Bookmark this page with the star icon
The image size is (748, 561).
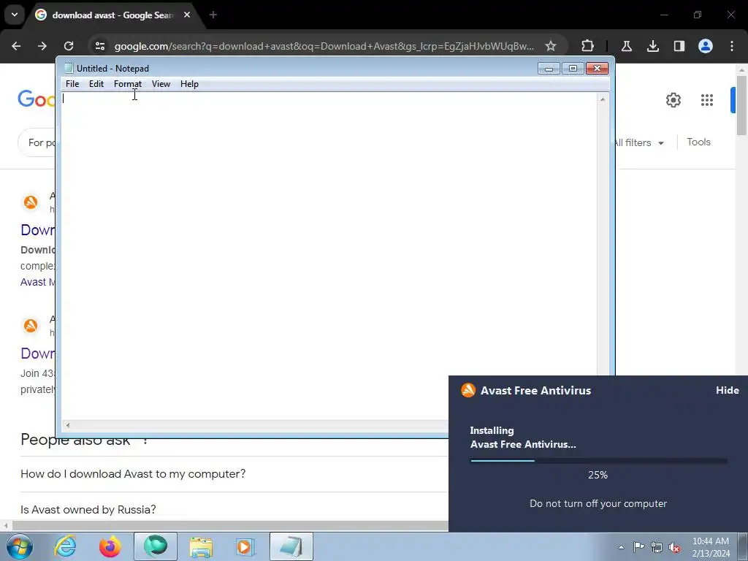551,46
